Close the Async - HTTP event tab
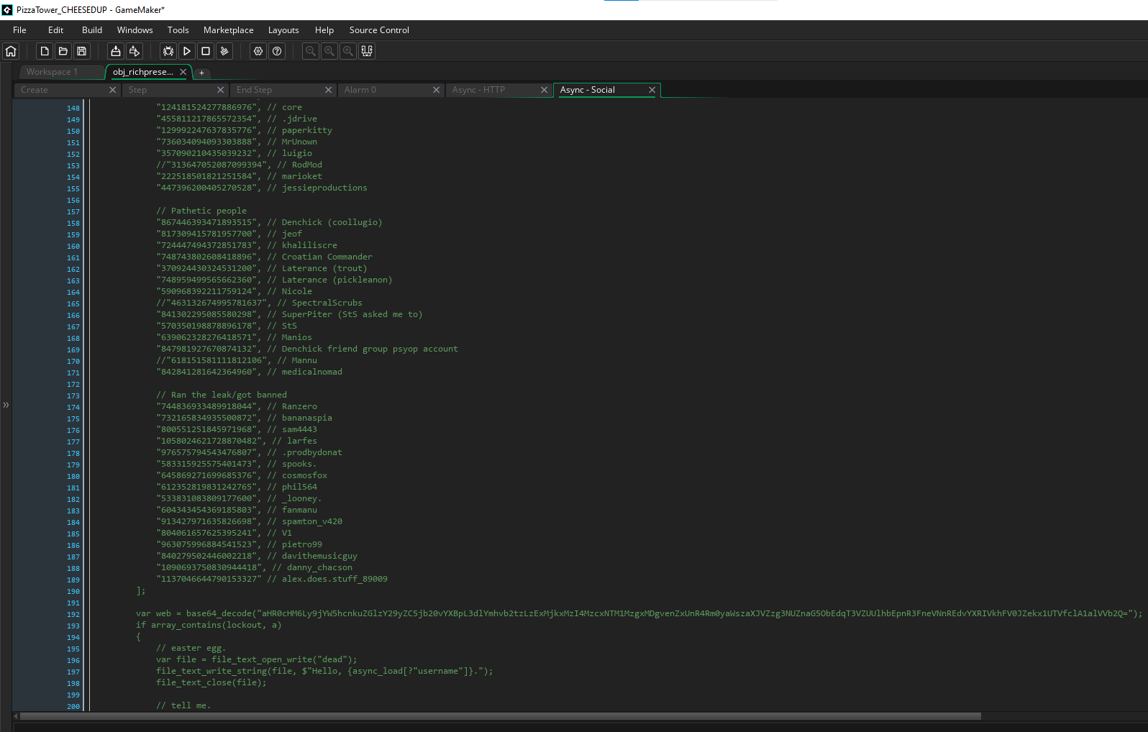The width and height of the screenshot is (1148, 732). click(544, 90)
